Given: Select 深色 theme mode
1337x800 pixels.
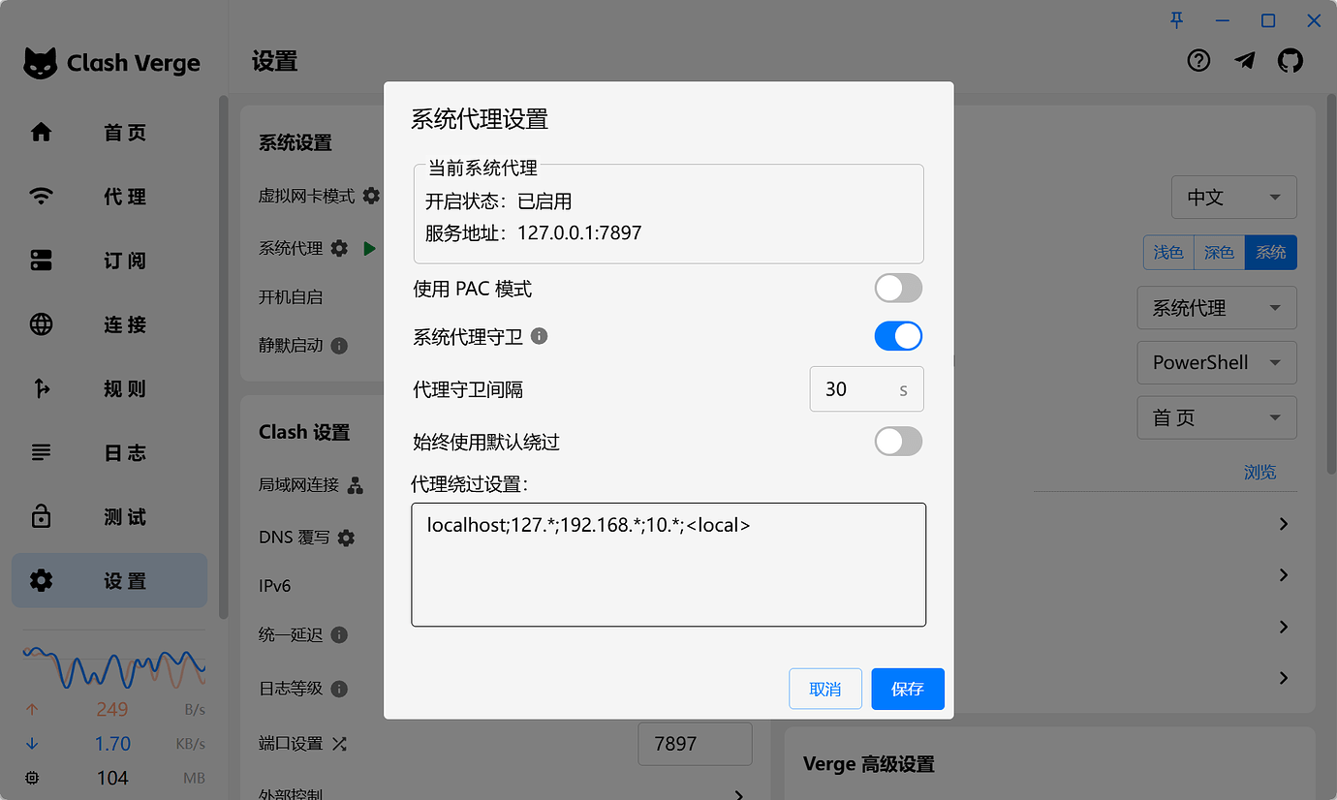Looking at the screenshot, I should 1219,252.
